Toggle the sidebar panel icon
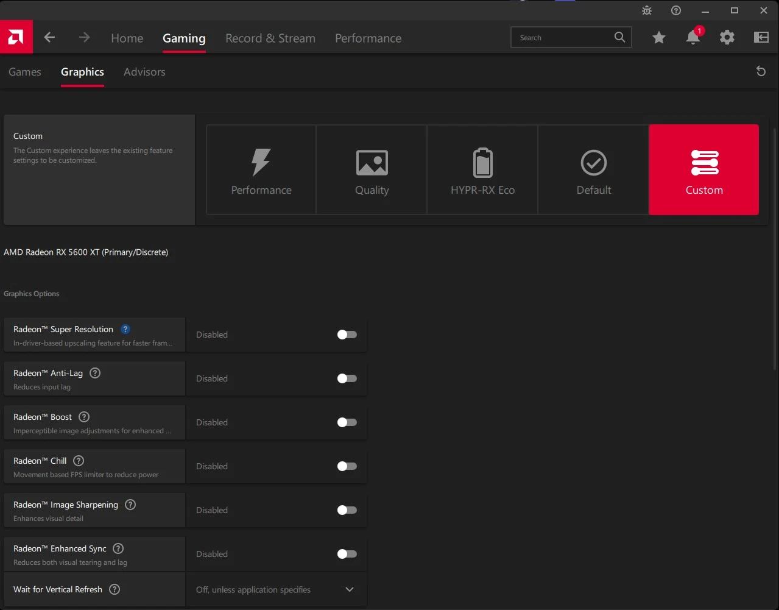The width and height of the screenshot is (779, 610). pos(761,37)
